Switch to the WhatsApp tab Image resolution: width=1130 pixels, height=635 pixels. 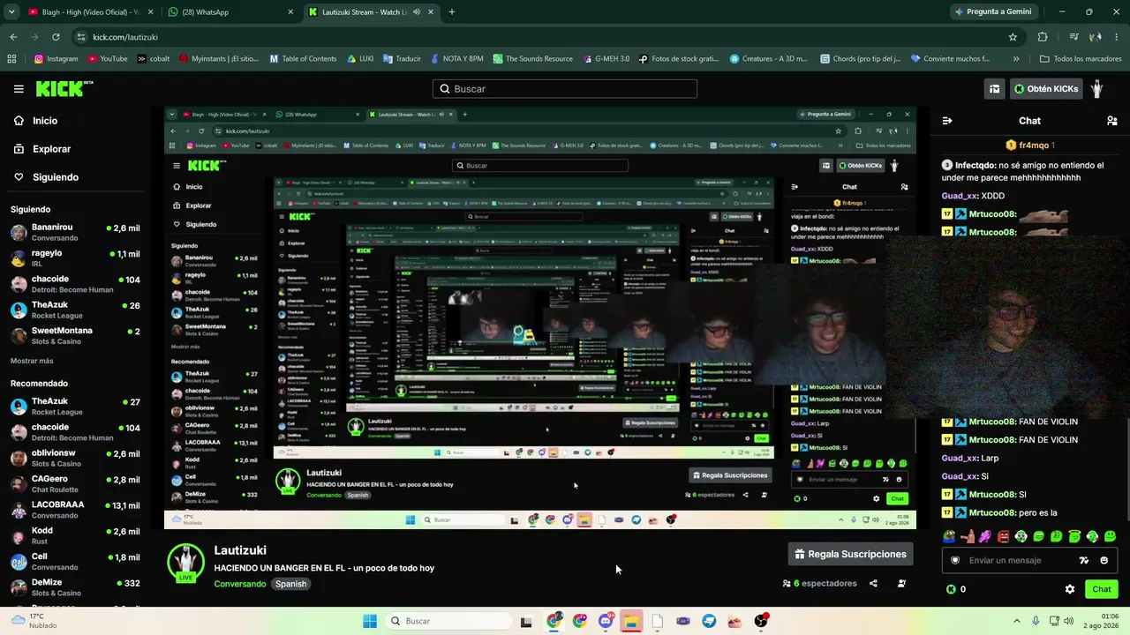point(230,11)
